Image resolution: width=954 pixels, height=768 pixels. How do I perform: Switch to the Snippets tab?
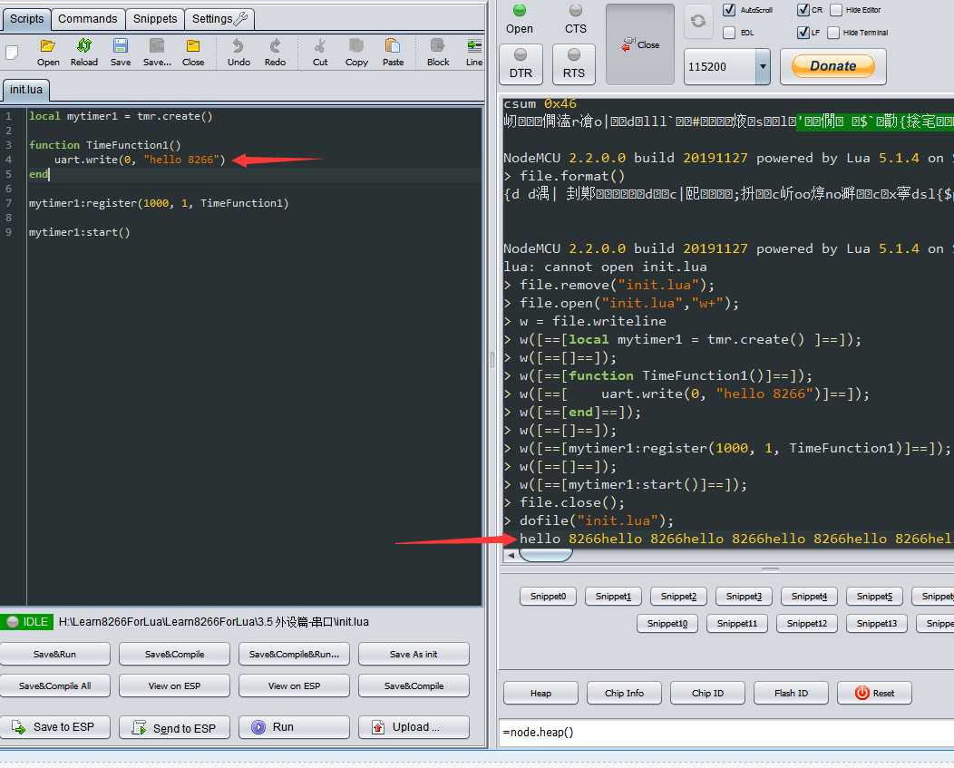coord(155,19)
